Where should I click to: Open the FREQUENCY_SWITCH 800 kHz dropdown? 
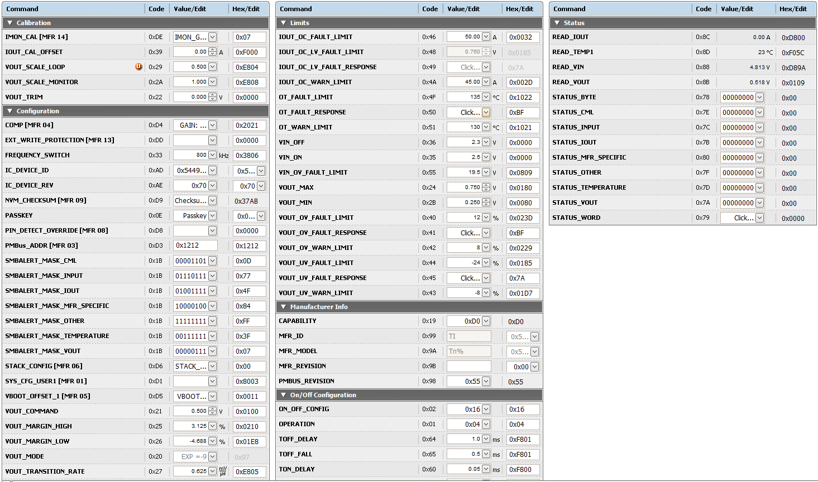point(212,155)
